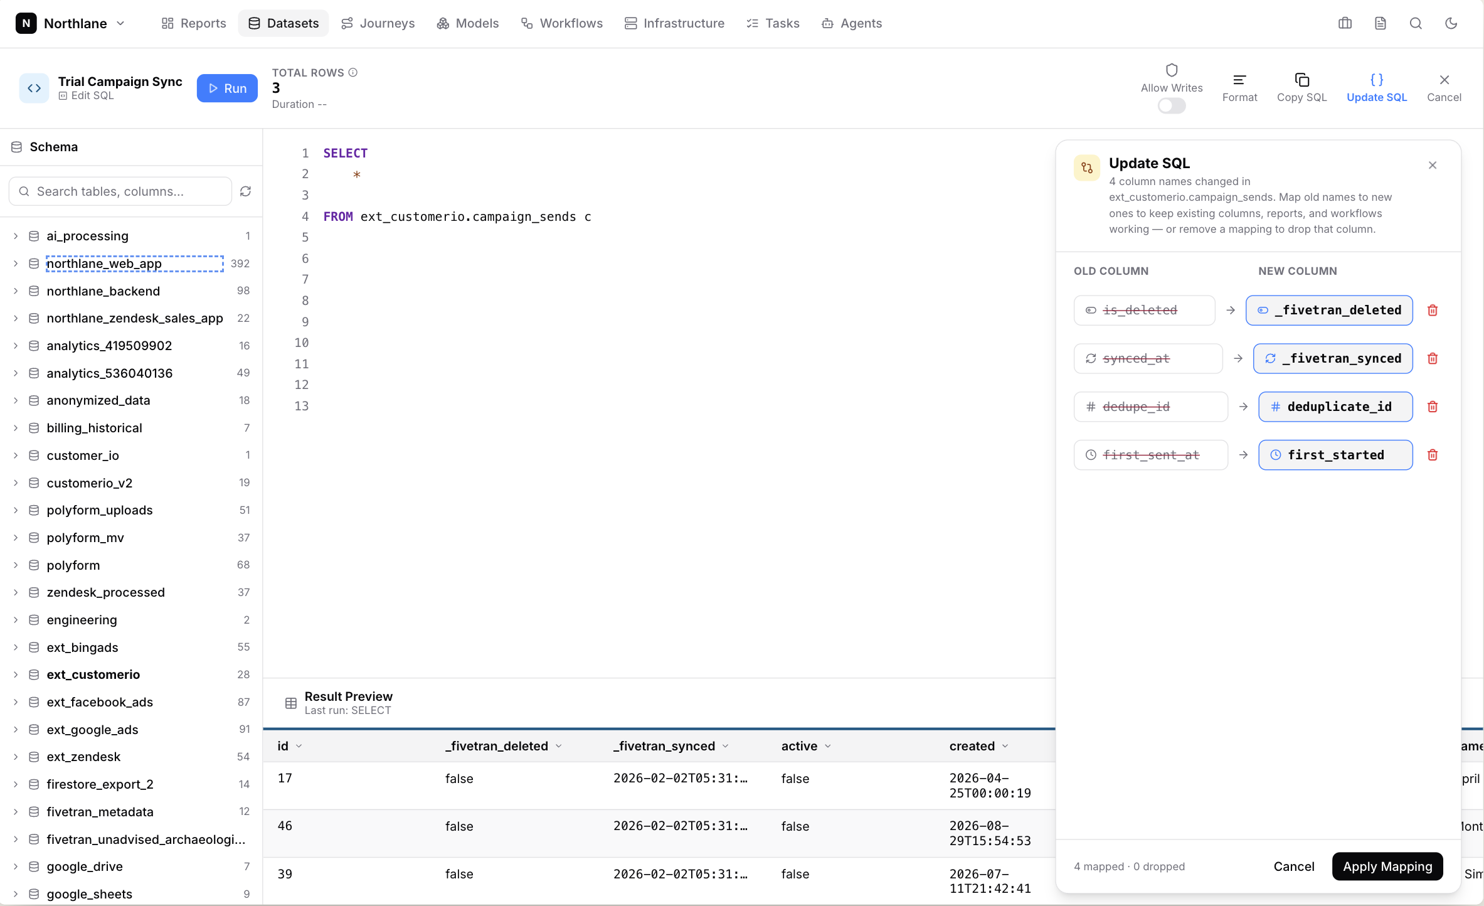
Task: Open the _fivetran_deleted column menu
Action: 558,746
